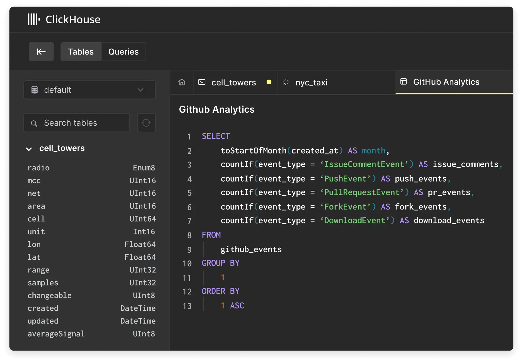523x363 pixels.
Task: Click the database icon in default selector
Action: click(x=35, y=90)
